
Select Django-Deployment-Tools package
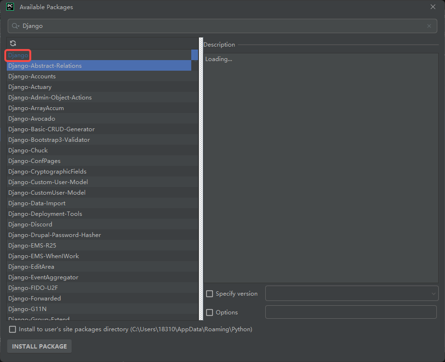click(102, 214)
